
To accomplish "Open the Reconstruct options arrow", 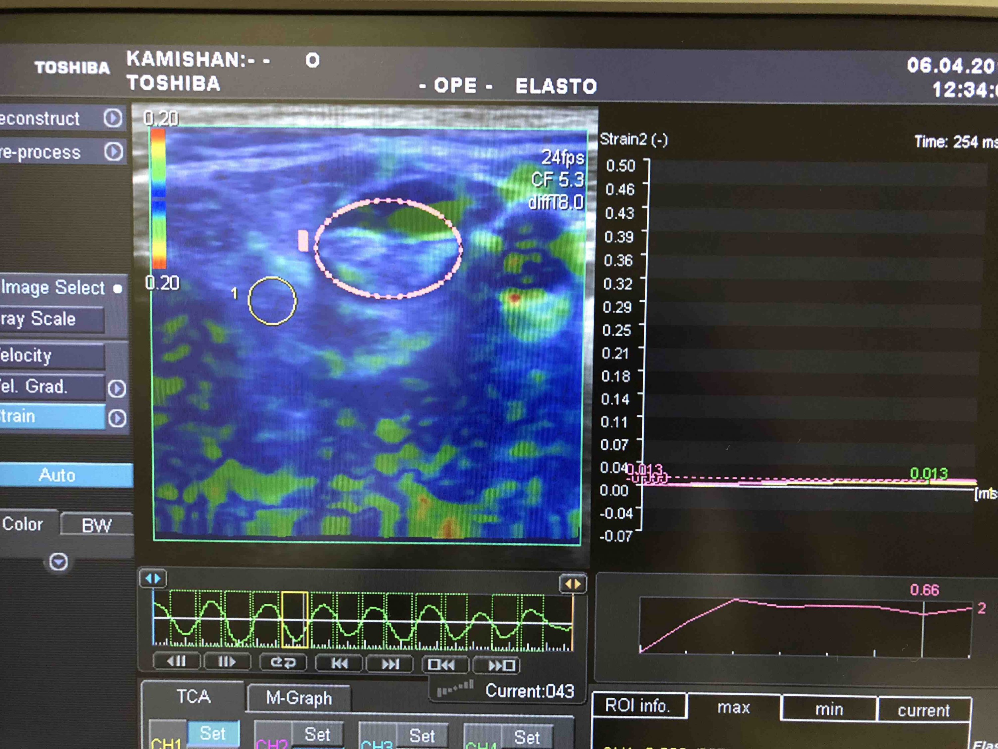I will (113, 118).
